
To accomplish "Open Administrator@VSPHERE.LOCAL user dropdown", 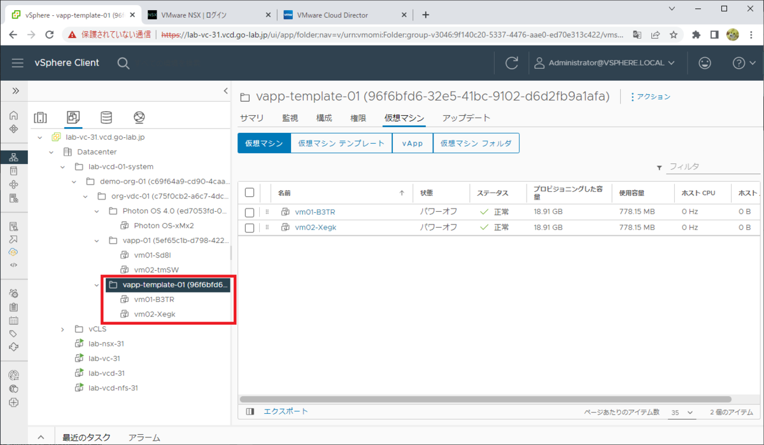I will coord(605,63).
